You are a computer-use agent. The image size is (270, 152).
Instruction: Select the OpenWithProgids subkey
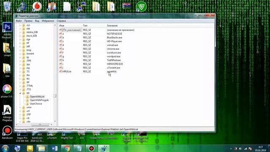coord(39,100)
